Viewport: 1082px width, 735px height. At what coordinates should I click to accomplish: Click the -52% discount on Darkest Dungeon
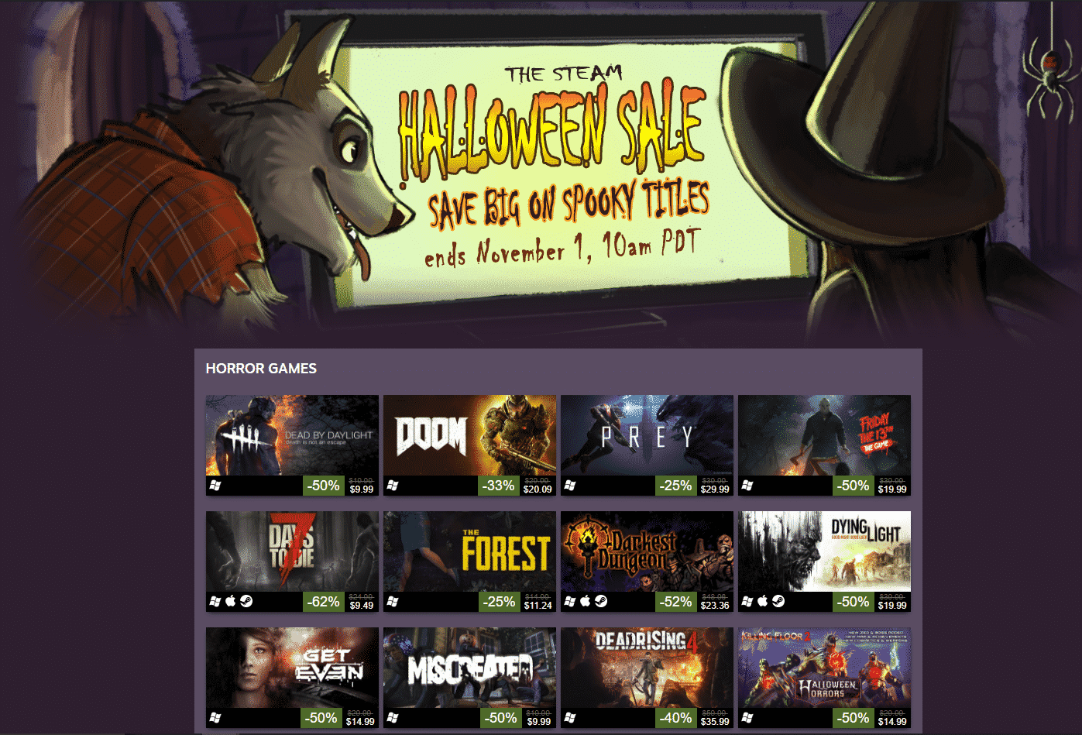coord(676,602)
